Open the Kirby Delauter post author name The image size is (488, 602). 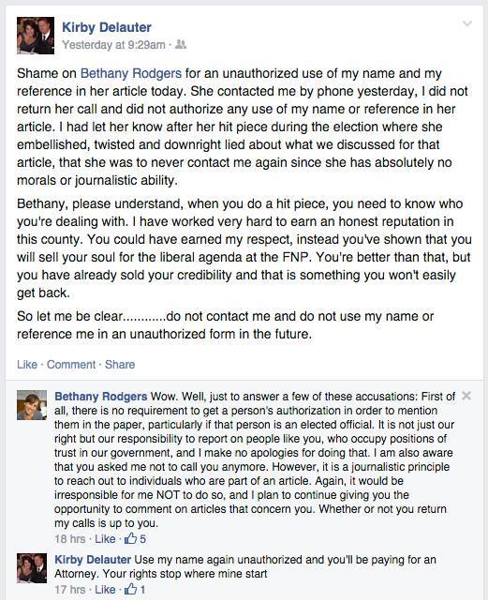107,27
